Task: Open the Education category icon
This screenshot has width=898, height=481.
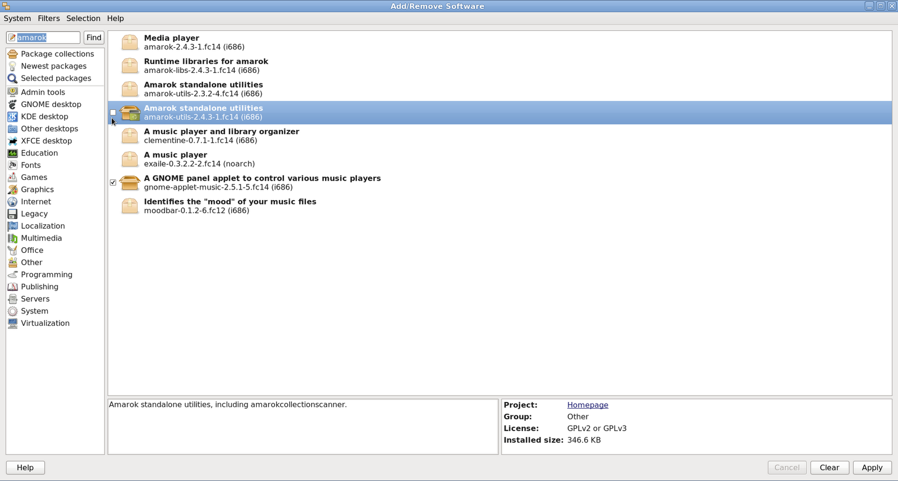Action: [x=12, y=153]
